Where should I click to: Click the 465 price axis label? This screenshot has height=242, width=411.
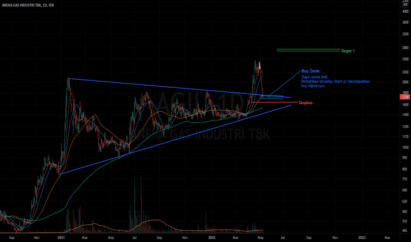click(x=405, y=231)
